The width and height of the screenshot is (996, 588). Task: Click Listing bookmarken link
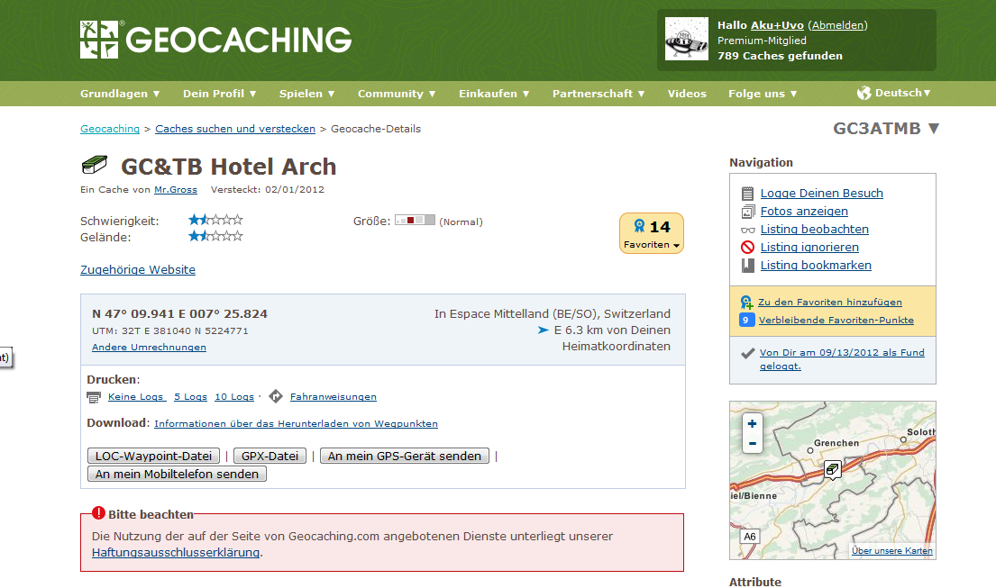click(816, 265)
